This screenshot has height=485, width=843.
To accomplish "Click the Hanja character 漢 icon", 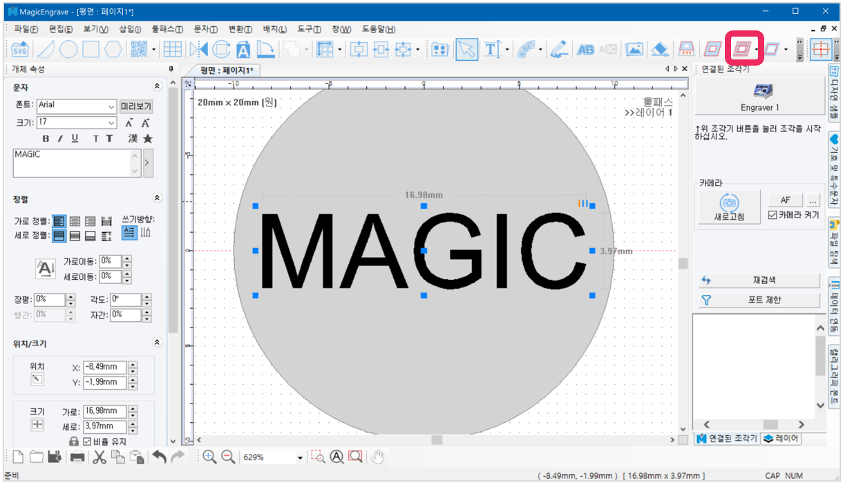I will coord(133,139).
